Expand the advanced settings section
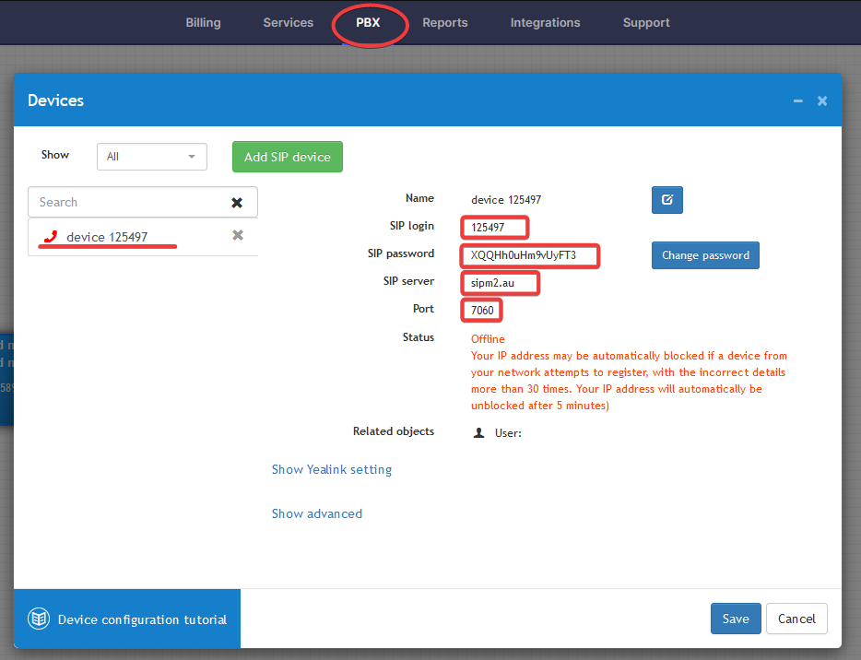This screenshot has width=861, height=660. 316,513
